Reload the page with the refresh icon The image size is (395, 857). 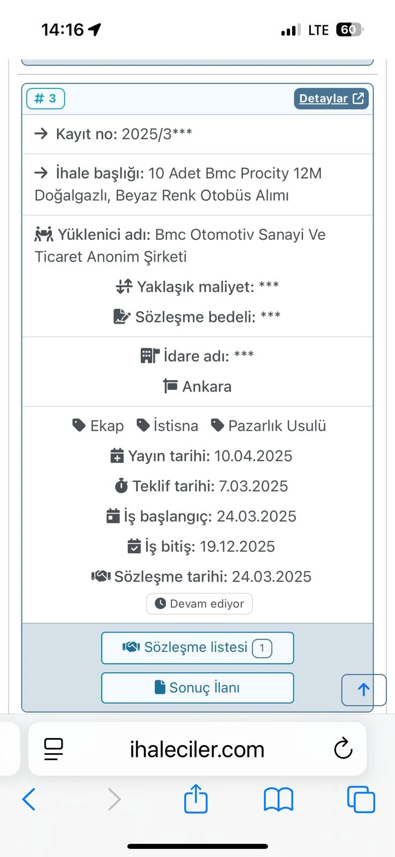coord(343,749)
